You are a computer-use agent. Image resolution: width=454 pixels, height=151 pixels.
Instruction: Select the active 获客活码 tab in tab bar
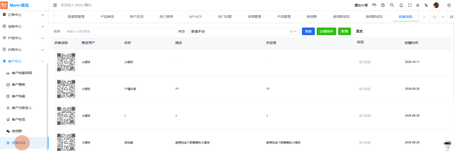(x=406, y=17)
